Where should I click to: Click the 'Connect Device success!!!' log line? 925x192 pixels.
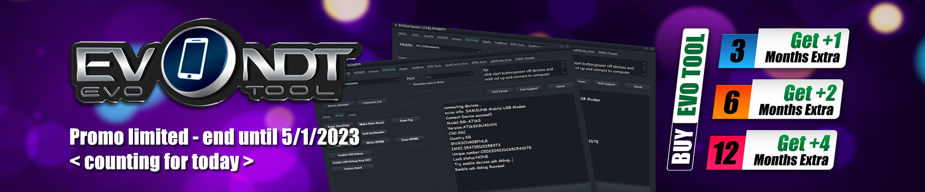pyautogui.click(x=468, y=116)
